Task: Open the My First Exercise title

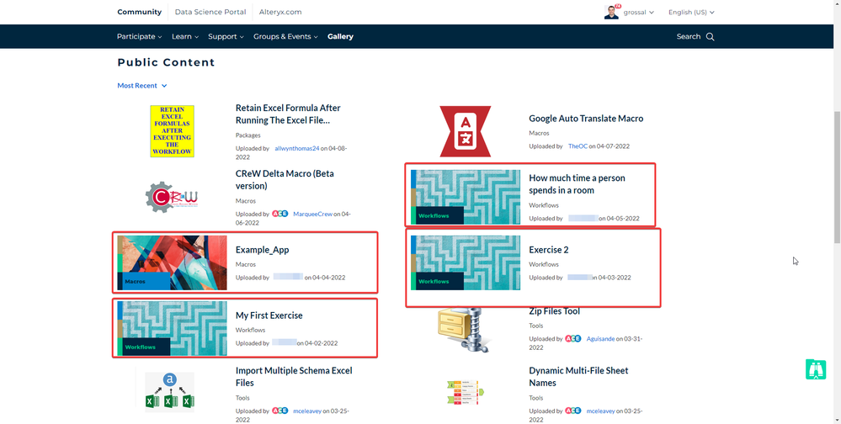Action: 269,315
